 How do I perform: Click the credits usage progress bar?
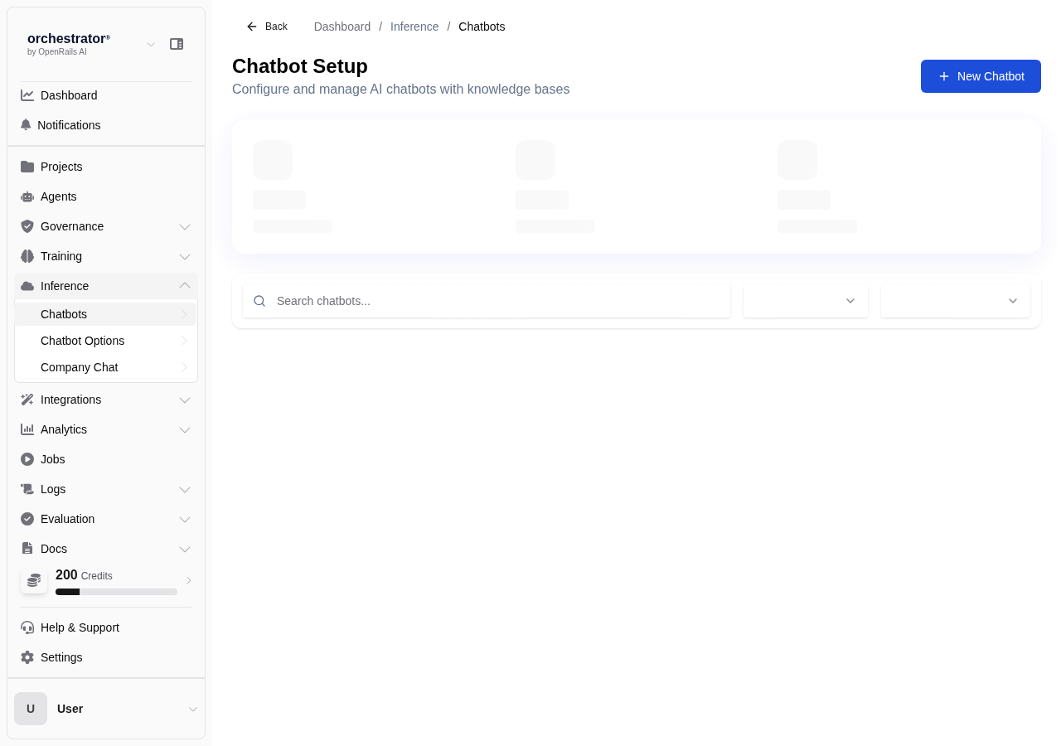[116, 592]
